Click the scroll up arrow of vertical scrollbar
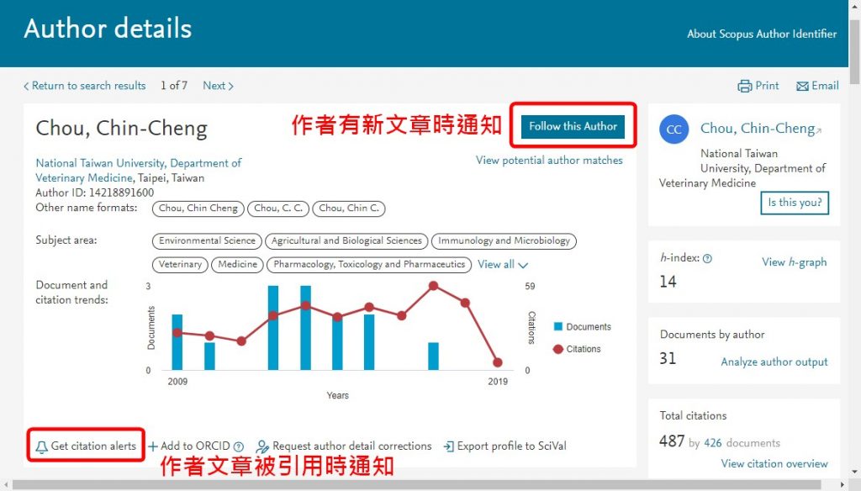Viewport: 861px width, 491px height. tap(854, 8)
